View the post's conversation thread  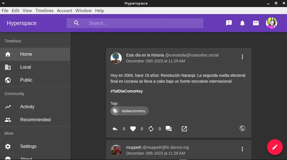pyautogui.click(x=169, y=129)
